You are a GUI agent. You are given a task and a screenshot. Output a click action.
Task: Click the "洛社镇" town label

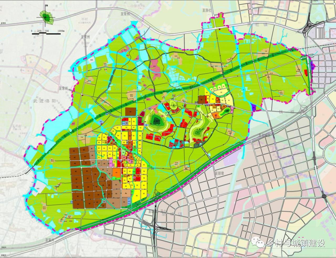pyautogui.click(x=258, y=25)
